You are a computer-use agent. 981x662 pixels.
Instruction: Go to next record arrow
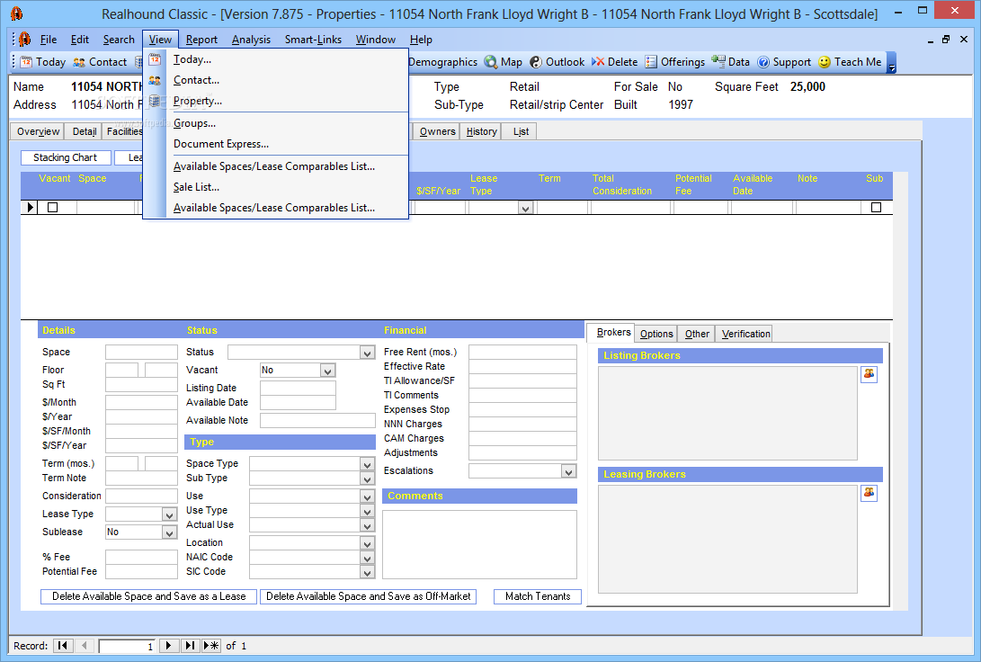pos(168,646)
